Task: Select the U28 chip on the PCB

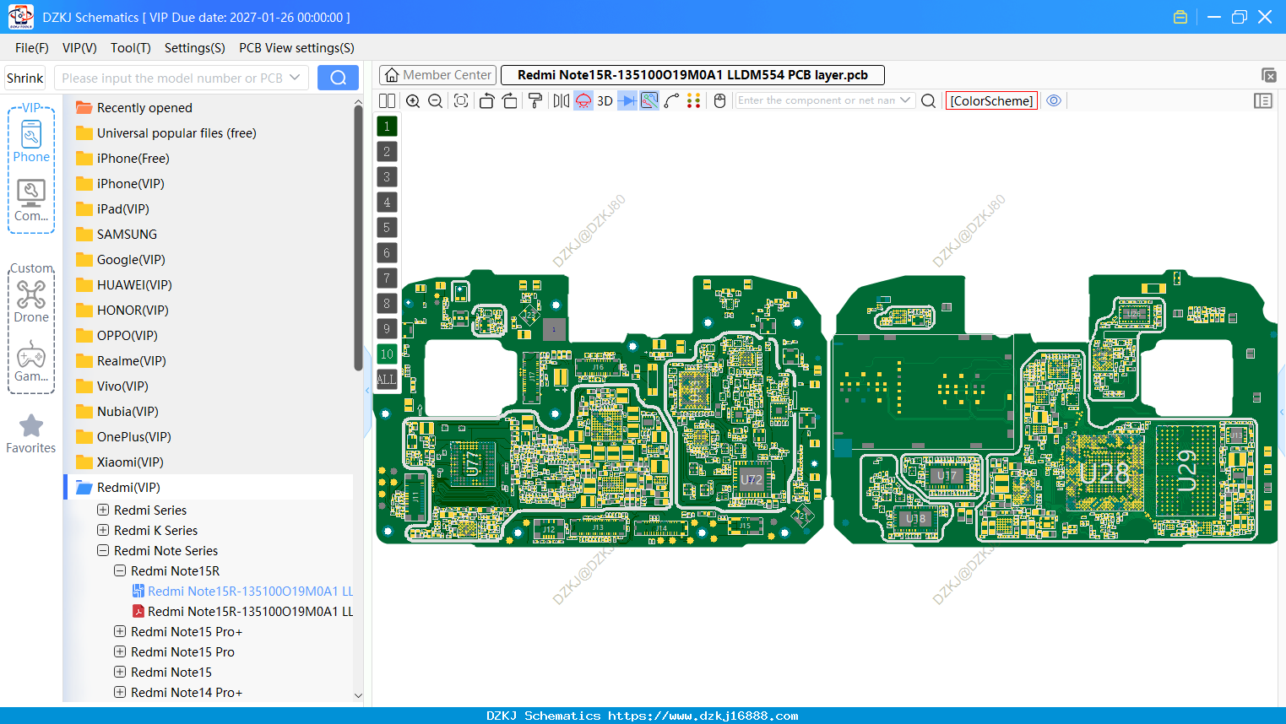Action: pyautogui.click(x=1104, y=474)
